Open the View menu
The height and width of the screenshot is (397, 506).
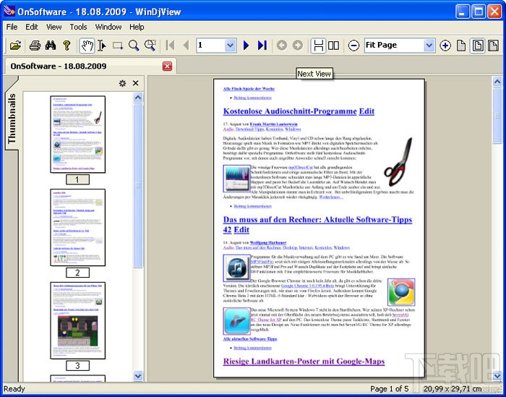point(54,27)
